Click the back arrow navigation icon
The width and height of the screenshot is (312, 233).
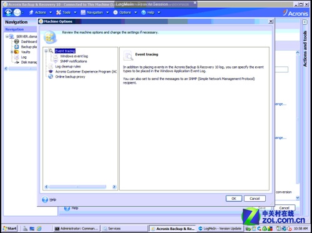(9, 12)
